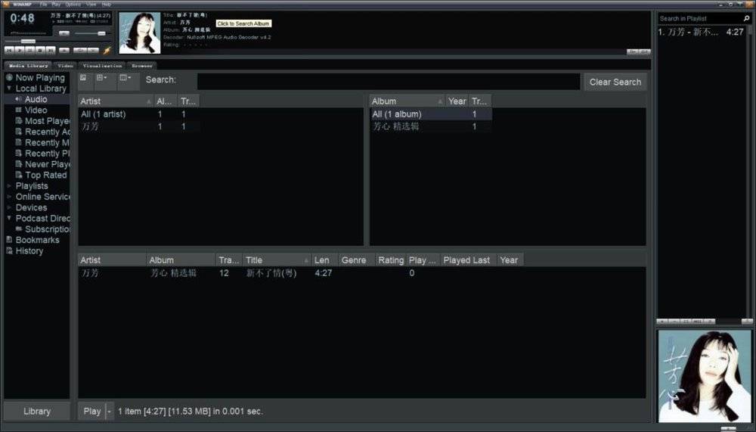Open the dropdown arrow beside Play button

tap(110, 412)
